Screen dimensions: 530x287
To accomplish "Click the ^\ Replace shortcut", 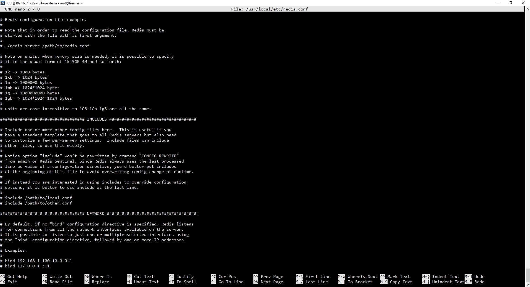I will pyautogui.click(x=97, y=282).
